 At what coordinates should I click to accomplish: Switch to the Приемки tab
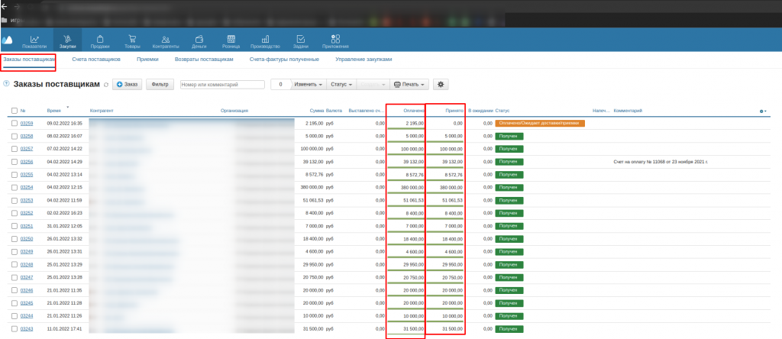click(147, 59)
